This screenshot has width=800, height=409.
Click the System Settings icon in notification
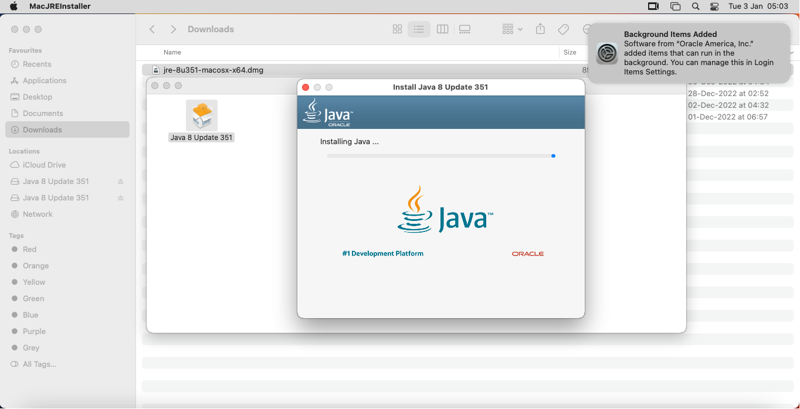[607, 53]
